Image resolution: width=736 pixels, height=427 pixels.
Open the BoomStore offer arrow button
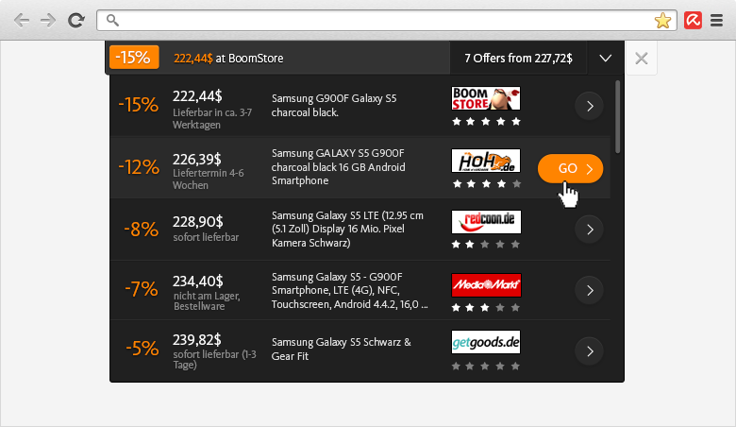point(590,106)
